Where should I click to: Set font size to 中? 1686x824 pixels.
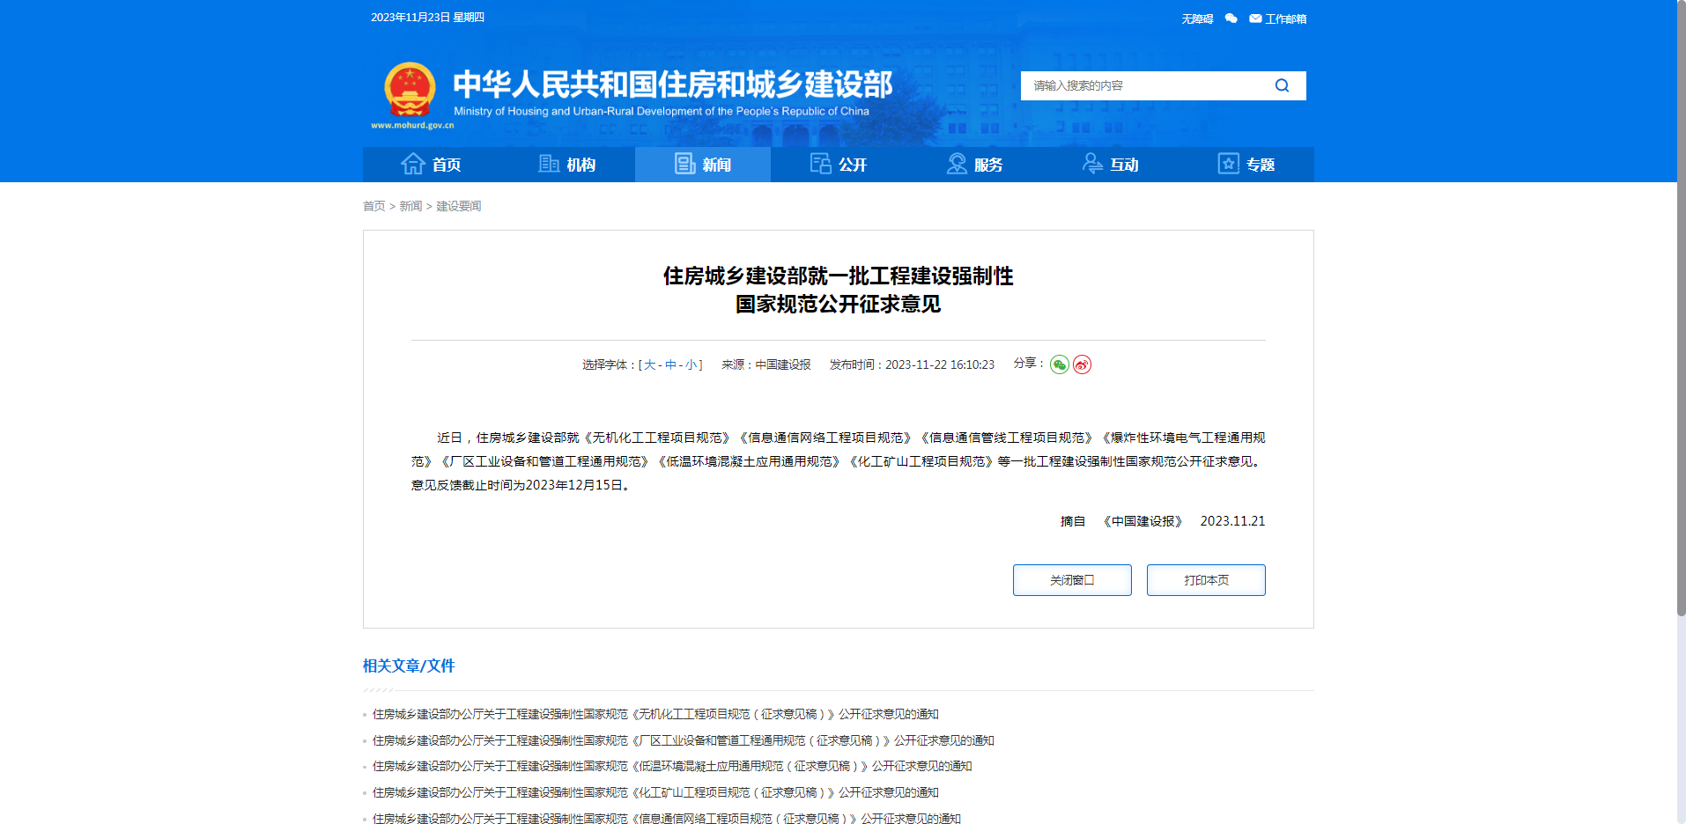pos(670,364)
